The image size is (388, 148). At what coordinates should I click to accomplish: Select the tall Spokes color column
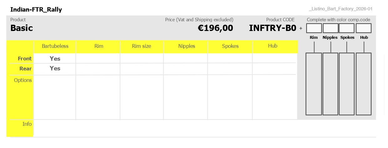347,84
